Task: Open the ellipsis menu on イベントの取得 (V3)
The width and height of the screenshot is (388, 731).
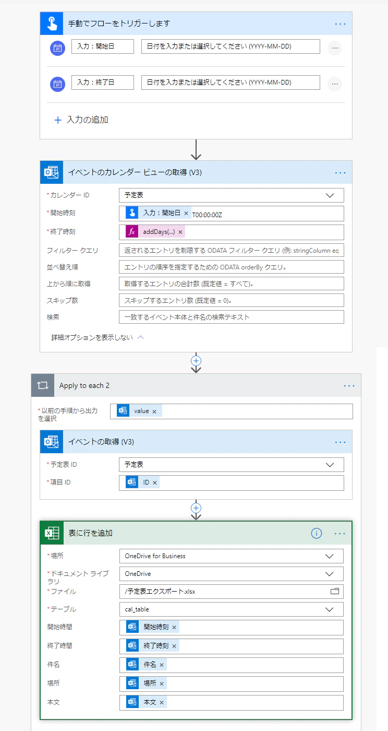Action: coord(340,441)
